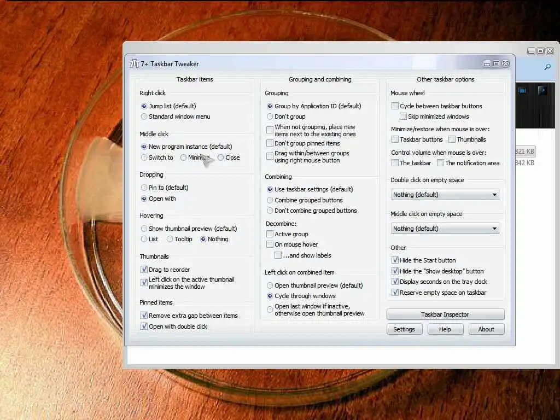The height and width of the screenshot is (420, 560).
Task: Minimize the 7+ Taskbar Tweaker window
Action: coord(487,63)
